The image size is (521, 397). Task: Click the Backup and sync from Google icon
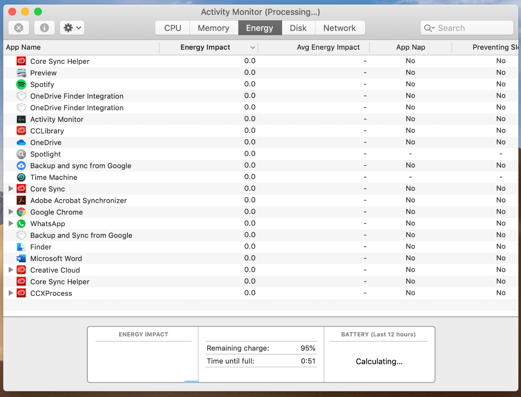(x=21, y=166)
